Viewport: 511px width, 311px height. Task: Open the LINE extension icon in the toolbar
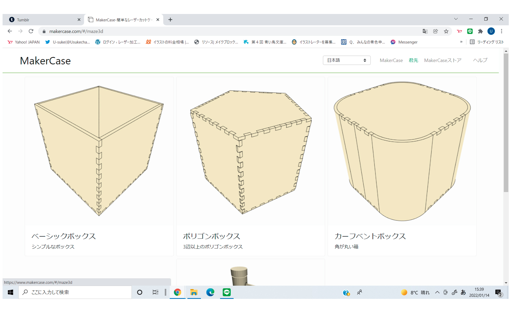[x=470, y=31]
